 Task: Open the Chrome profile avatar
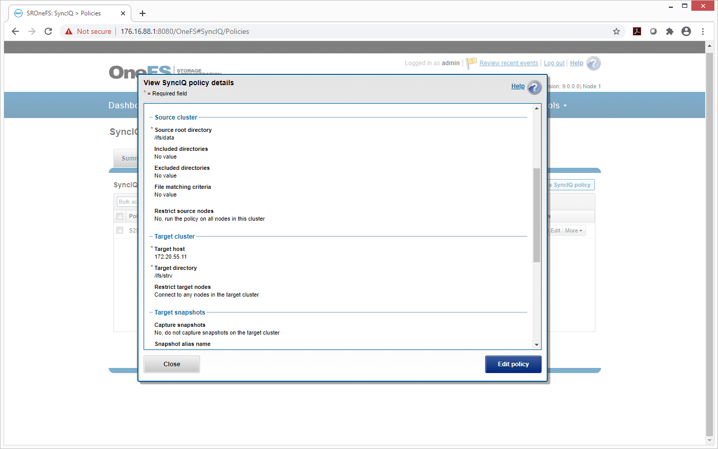click(x=686, y=31)
